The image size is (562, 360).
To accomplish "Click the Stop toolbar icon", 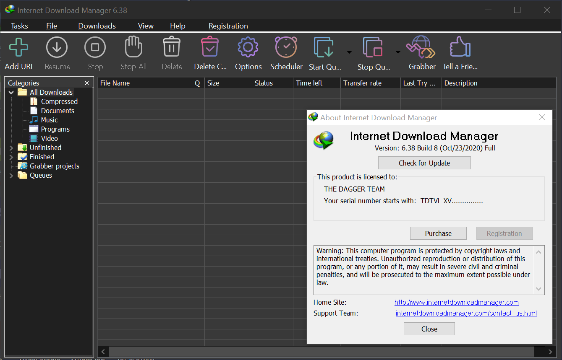I will (95, 47).
